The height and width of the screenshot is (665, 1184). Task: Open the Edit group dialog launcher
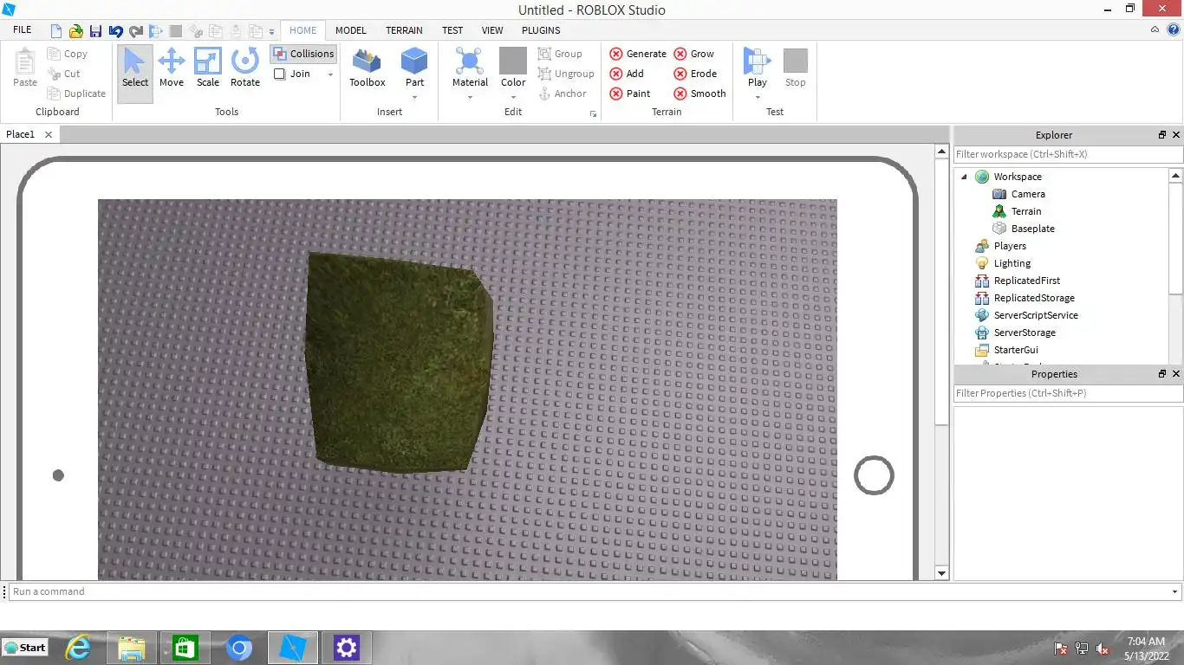(x=594, y=113)
